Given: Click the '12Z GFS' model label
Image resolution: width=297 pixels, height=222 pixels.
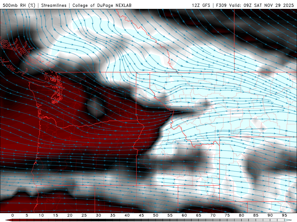Looking at the screenshot, I should tap(201, 5).
